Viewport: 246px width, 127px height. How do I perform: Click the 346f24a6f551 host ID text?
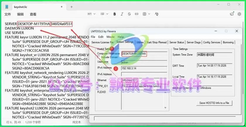pyautogui.click(x=62, y=24)
